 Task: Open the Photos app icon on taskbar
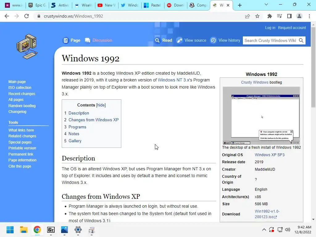point(64,230)
